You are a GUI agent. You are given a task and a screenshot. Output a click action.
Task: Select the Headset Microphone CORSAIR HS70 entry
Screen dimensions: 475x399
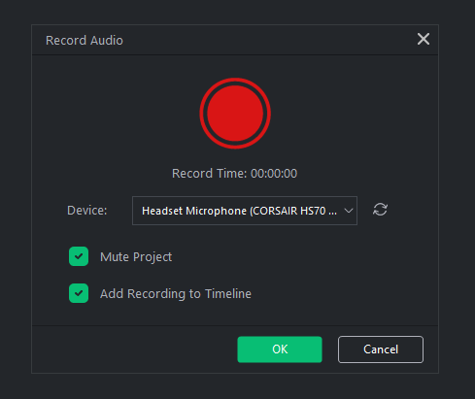[239, 211]
